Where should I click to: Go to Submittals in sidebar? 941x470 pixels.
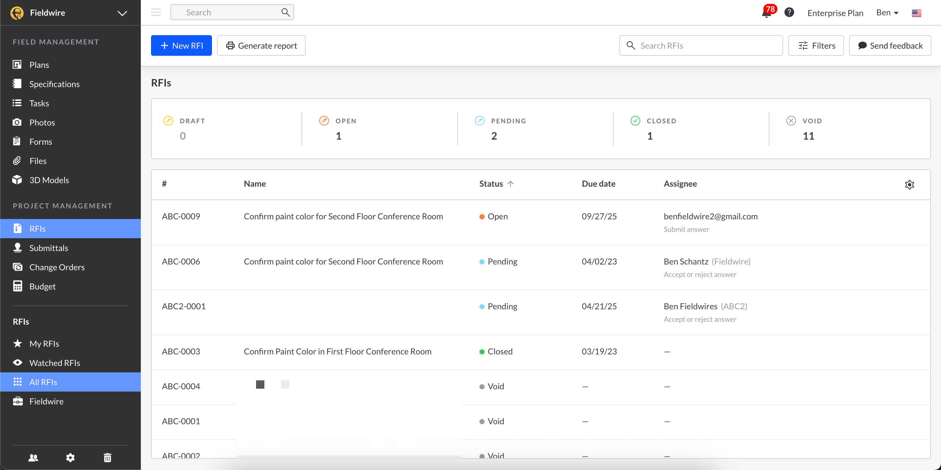(x=49, y=248)
